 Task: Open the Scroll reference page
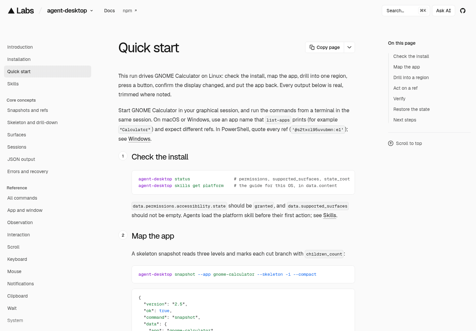point(48,247)
